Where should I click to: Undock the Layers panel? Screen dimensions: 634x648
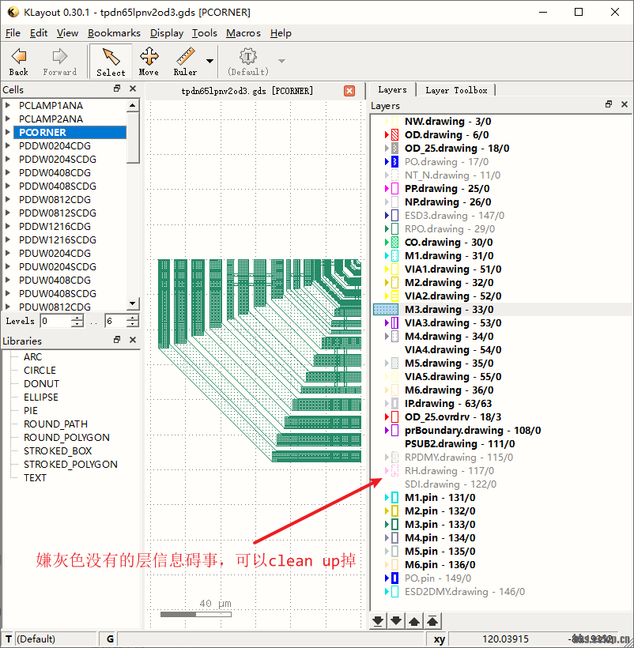609,104
